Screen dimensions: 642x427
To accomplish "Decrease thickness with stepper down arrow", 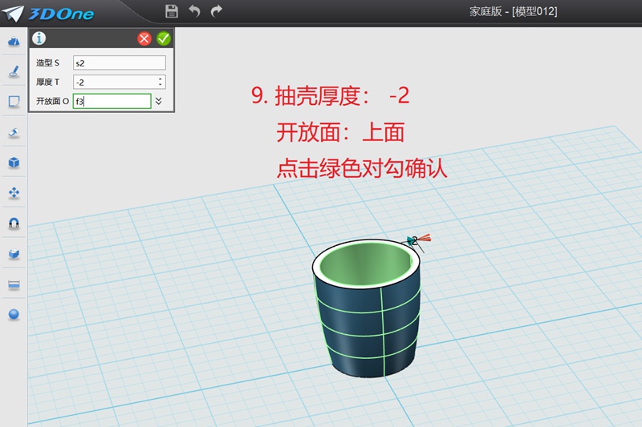I will point(160,86).
